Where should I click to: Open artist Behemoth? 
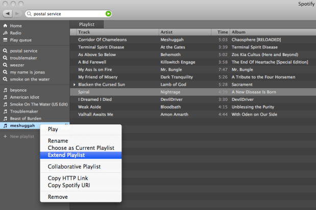pos(171,55)
